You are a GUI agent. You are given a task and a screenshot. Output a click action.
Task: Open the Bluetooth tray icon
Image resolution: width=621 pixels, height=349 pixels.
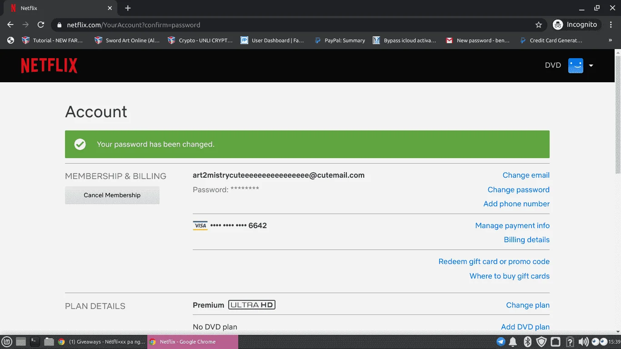[x=527, y=342]
